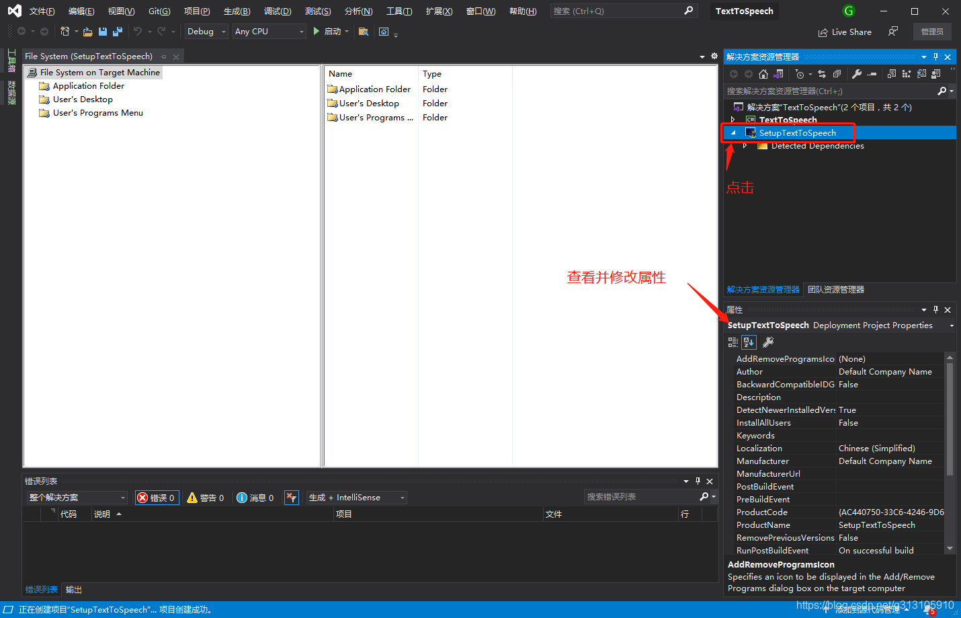Click the Live Share icon

tap(823, 32)
